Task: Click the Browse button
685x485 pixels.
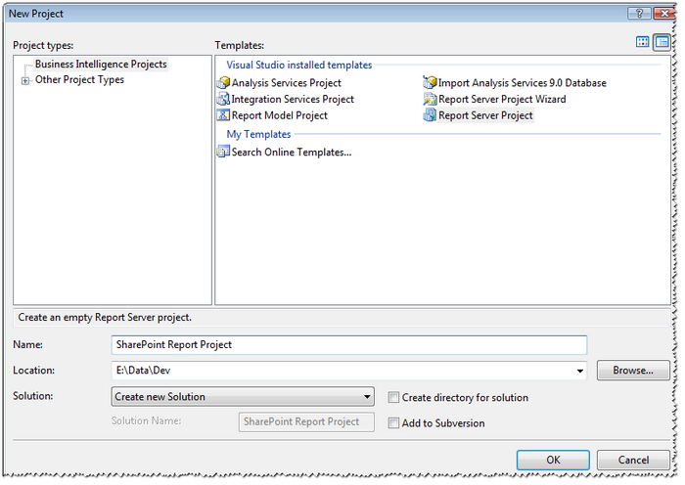Action: (632, 371)
